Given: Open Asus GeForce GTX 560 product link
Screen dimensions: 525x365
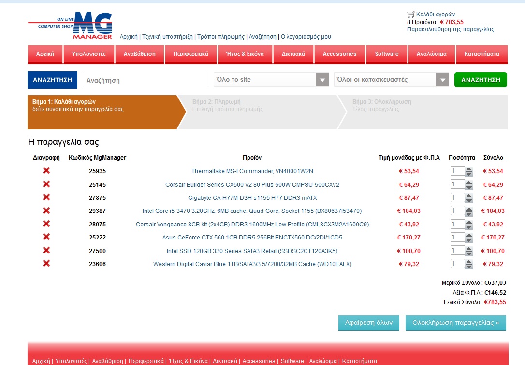Looking at the screenshot, I should click(252, 238).
